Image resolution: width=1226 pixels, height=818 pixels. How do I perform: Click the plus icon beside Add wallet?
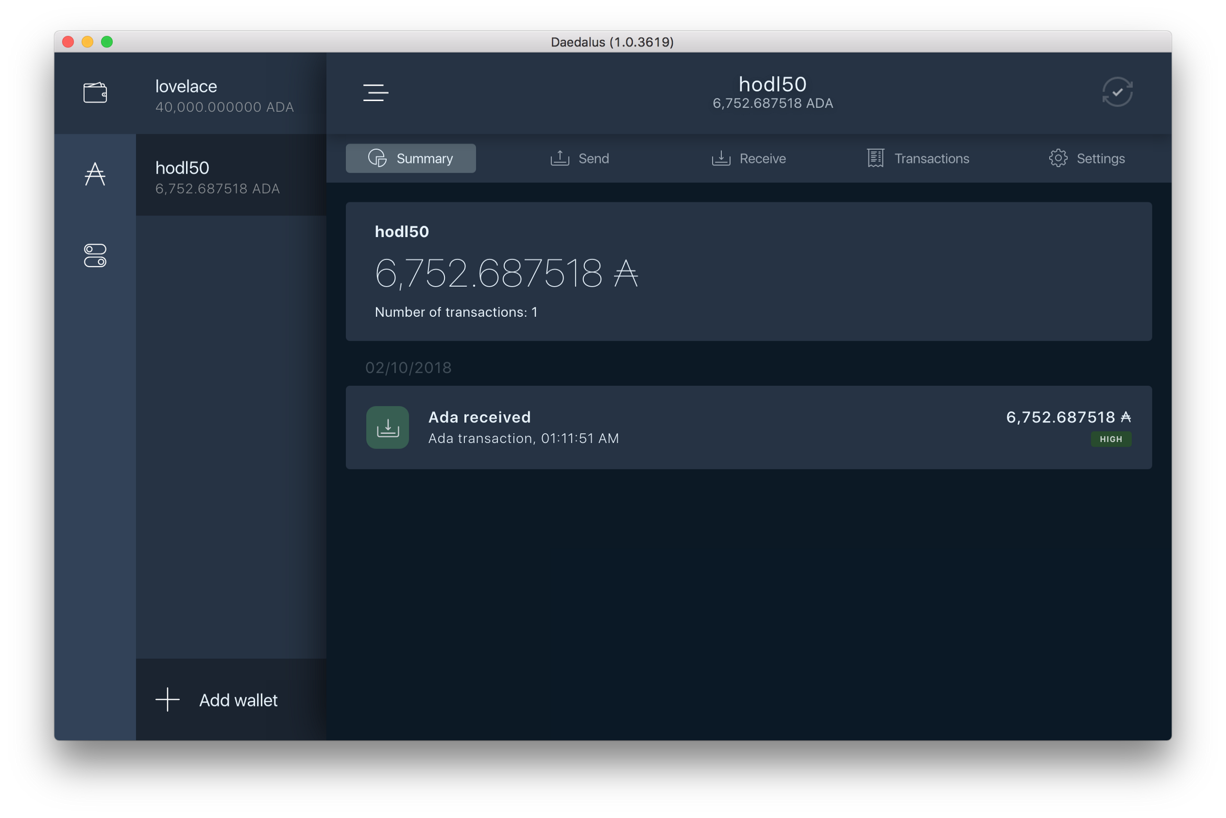pyautogui.click(x=168, y=699)
